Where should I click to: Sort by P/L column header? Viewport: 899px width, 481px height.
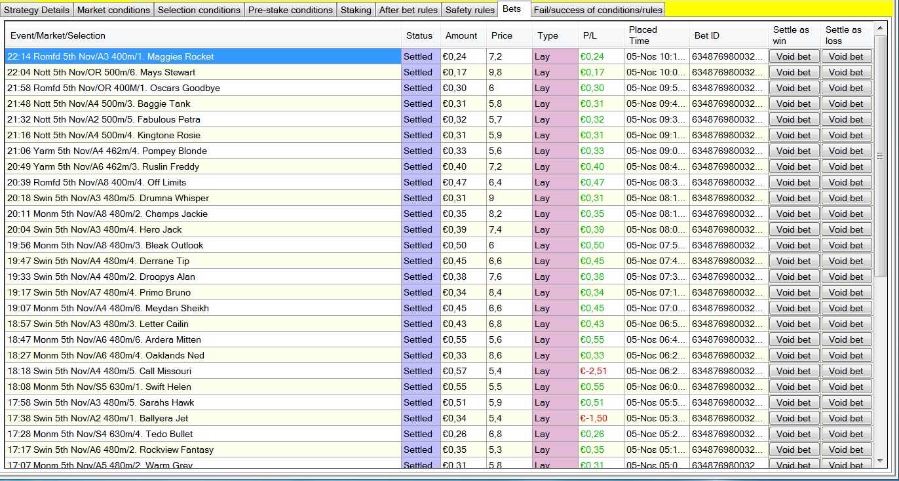pyautogui.click(x=601, y=35)
